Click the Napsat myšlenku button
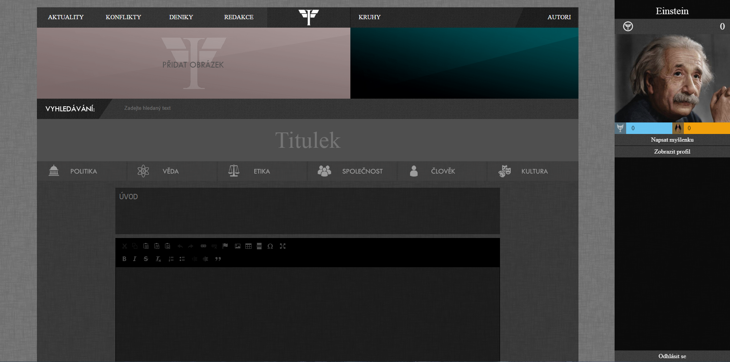Viewport: 730px width, 362px height. [x=672, y=140]
